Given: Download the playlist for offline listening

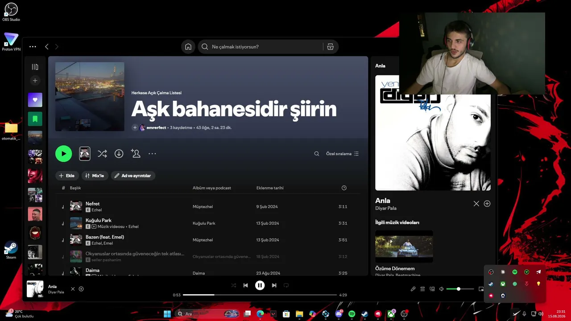Looking at the screenshot, I should [119, 153].
